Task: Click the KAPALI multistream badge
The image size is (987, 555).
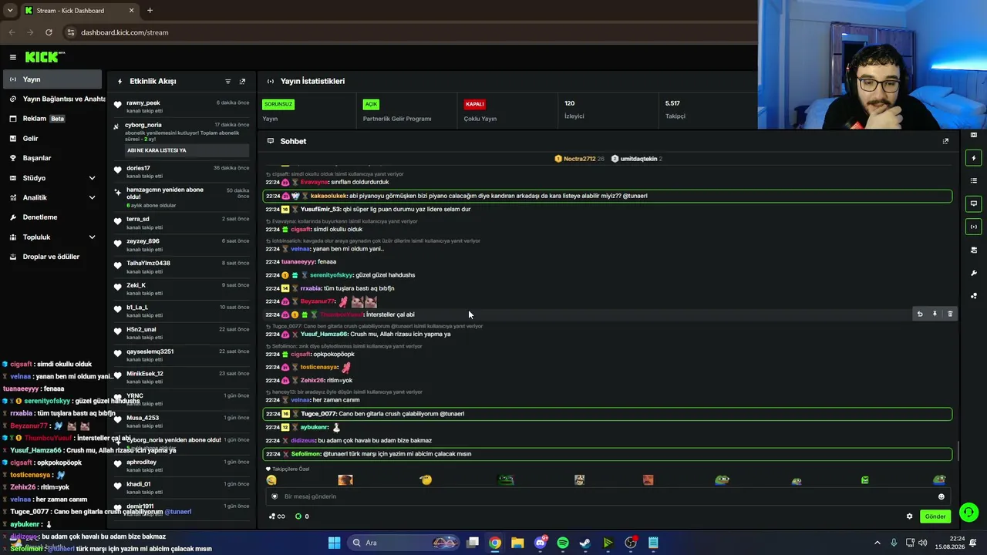Action: coord(474,104)
